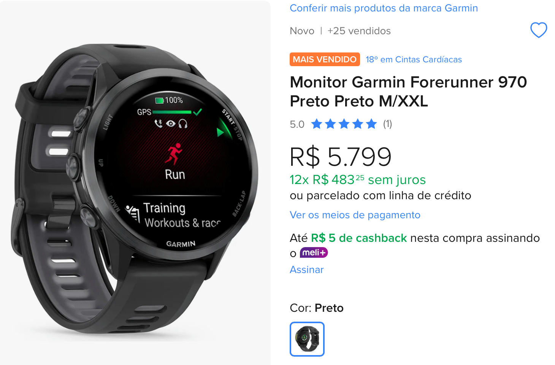Image resolution: width=555 pixels, height=365 pixels.
Task: Click the red runner icon on watch face
Action: (174, 153)
